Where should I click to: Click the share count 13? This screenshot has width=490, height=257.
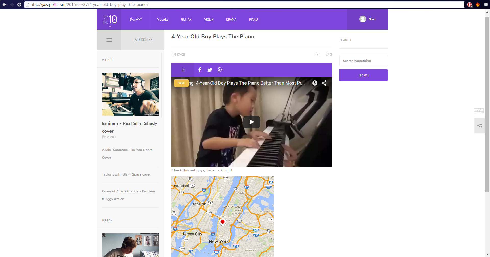point(183,70)
